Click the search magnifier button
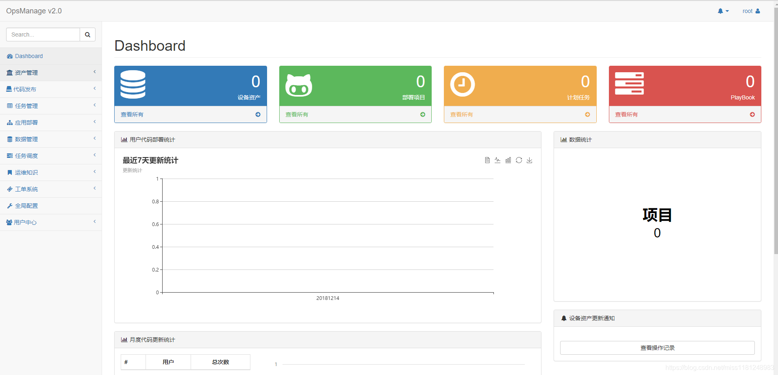The image size is (778, 375). pyautogui.click(x=87, y=34)
